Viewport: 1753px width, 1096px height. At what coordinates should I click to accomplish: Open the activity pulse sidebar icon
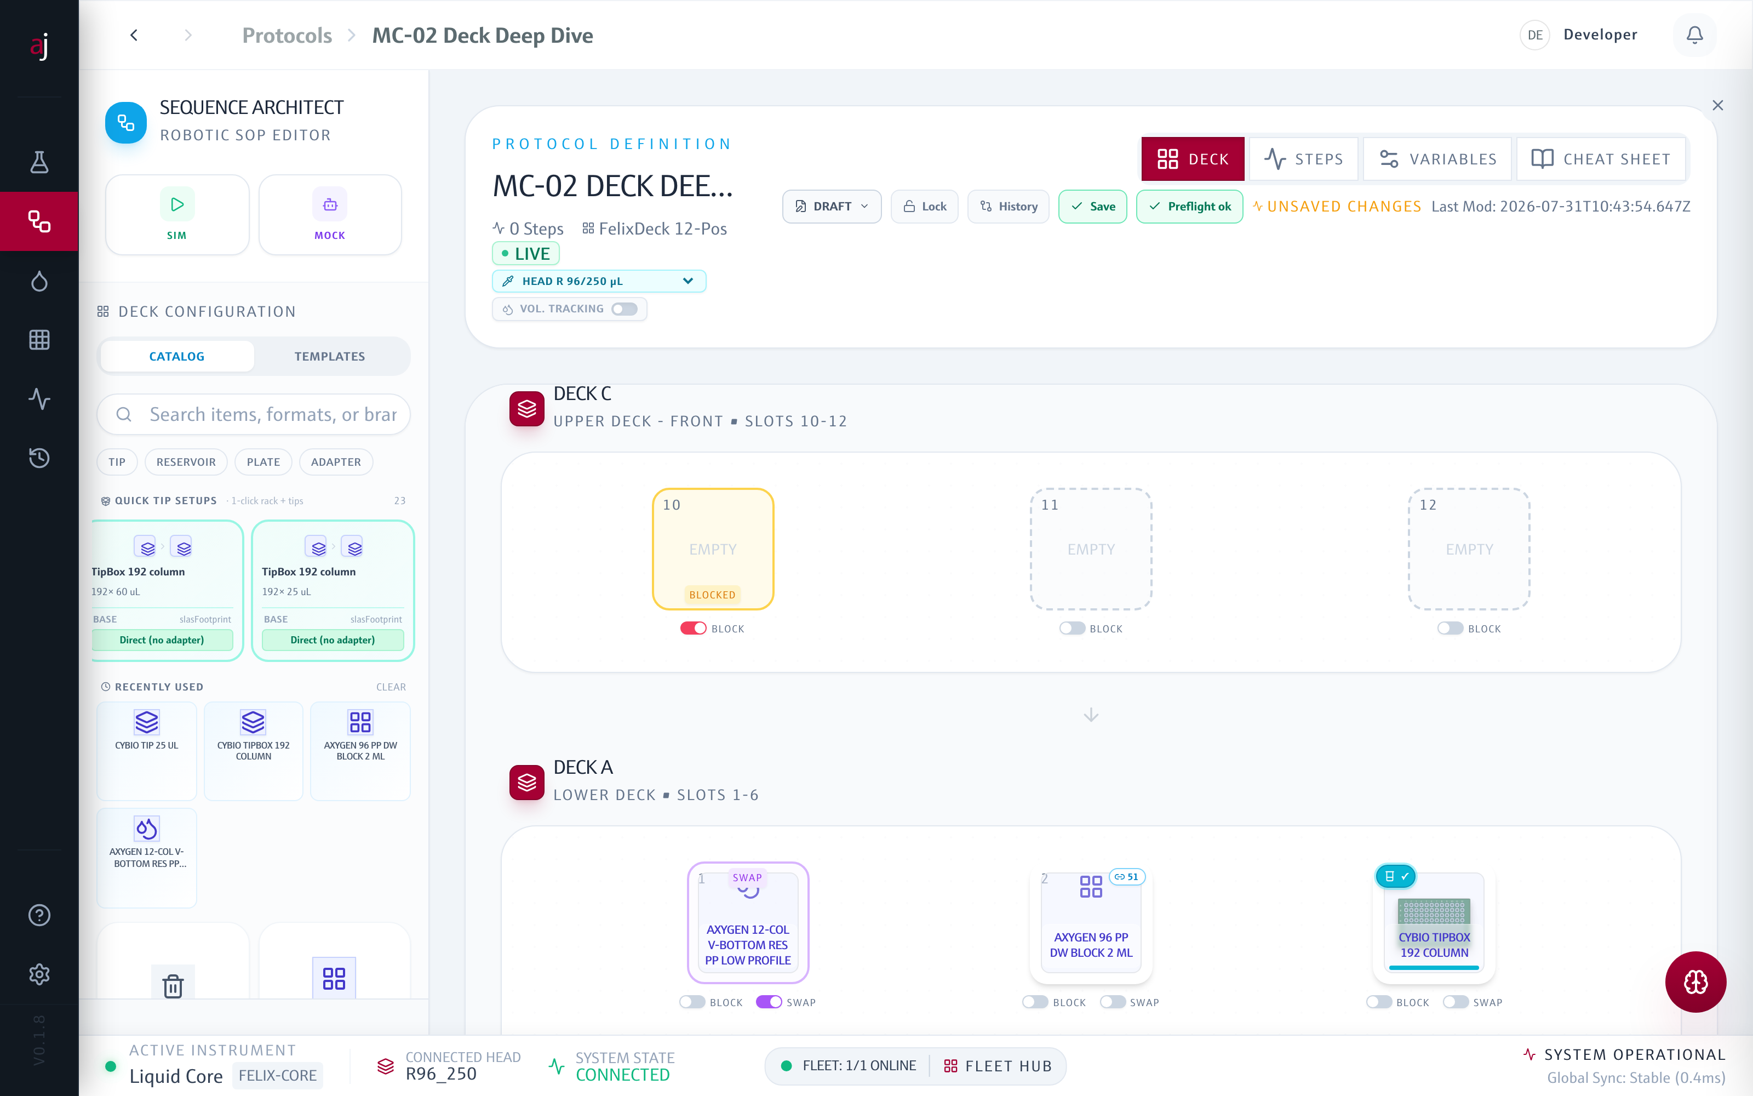pyautogui.click(x=39, y=399)
